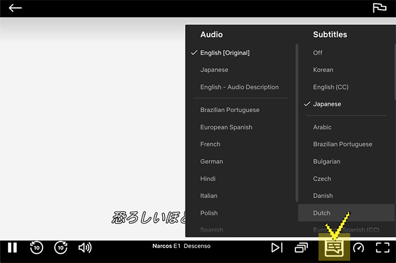This screenshot has width=396, height=263.
Task: Mute the volume speaker icon
Action: coord(85,248)
